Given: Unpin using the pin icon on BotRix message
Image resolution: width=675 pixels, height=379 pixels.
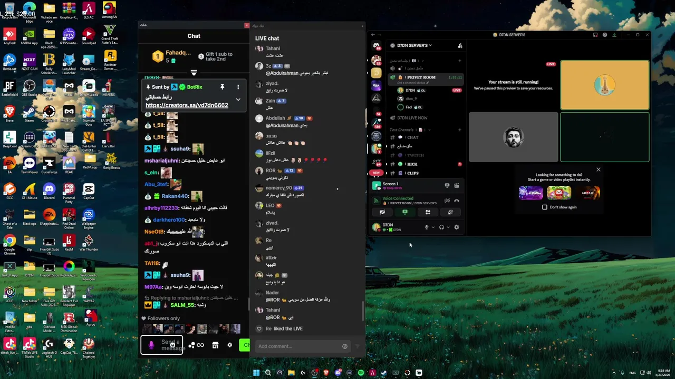Looking at the screenshot, I should [x=222, y=87].
